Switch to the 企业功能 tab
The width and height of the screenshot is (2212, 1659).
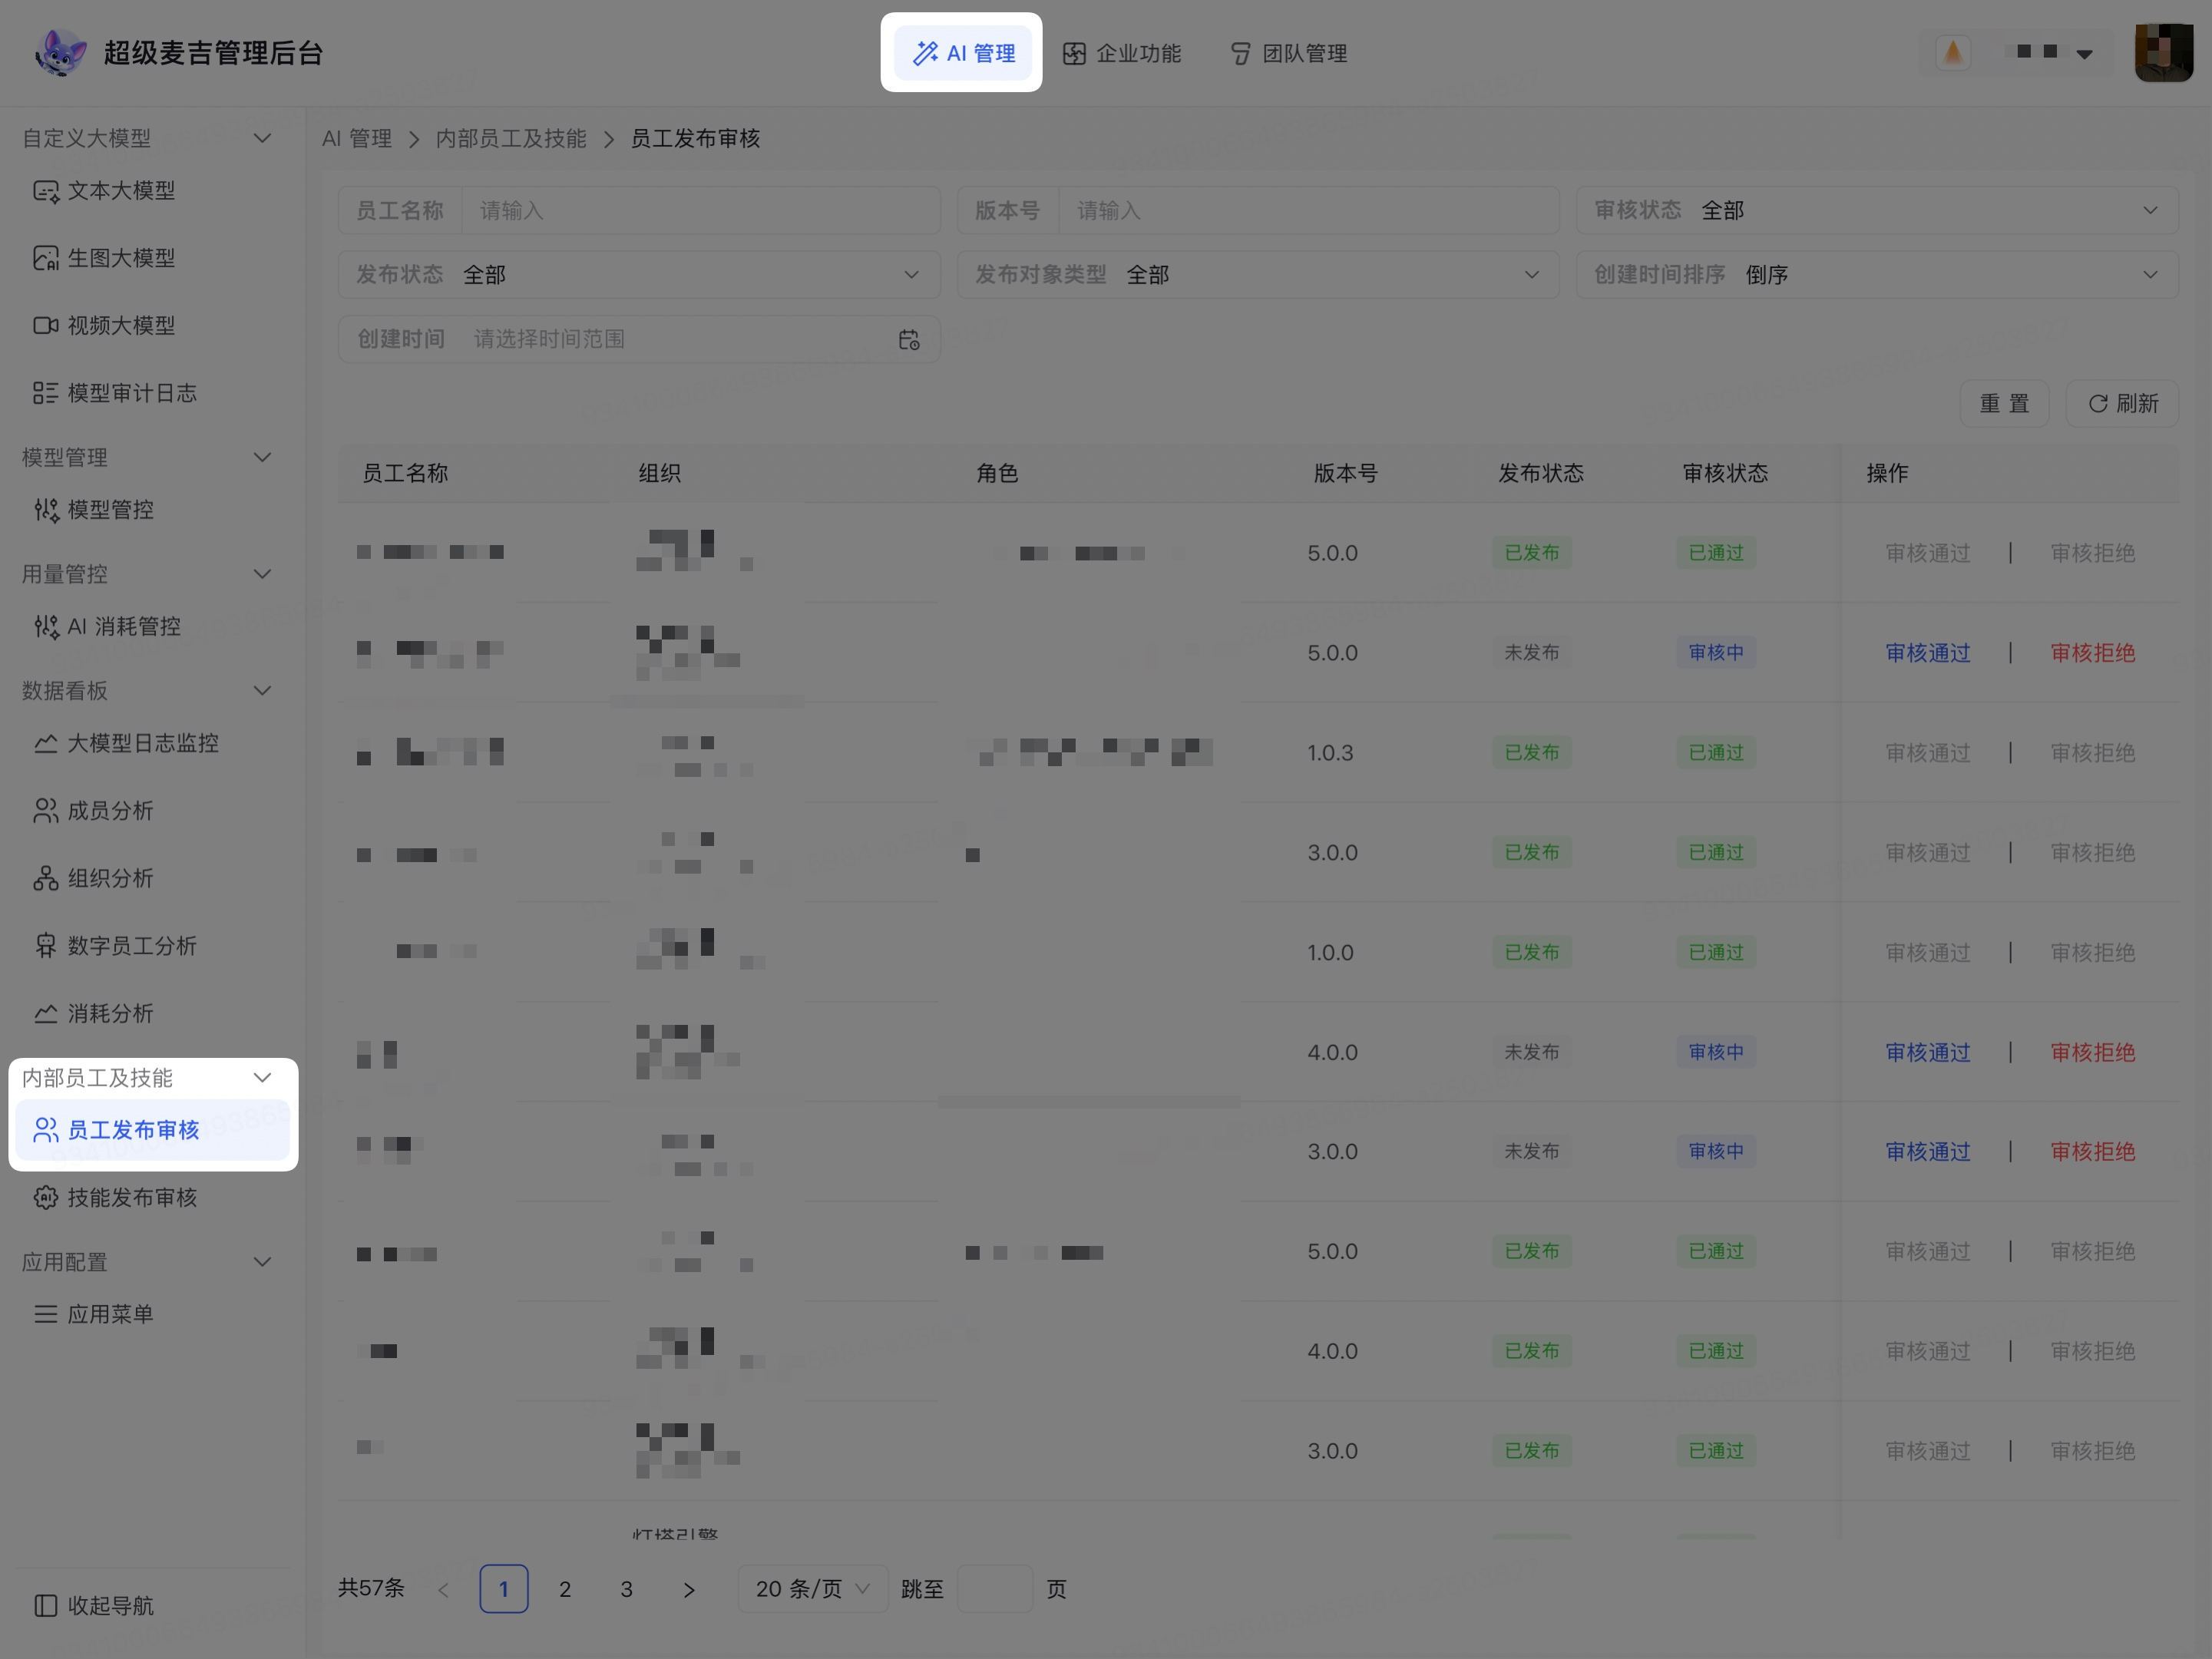pos(1122,53)
